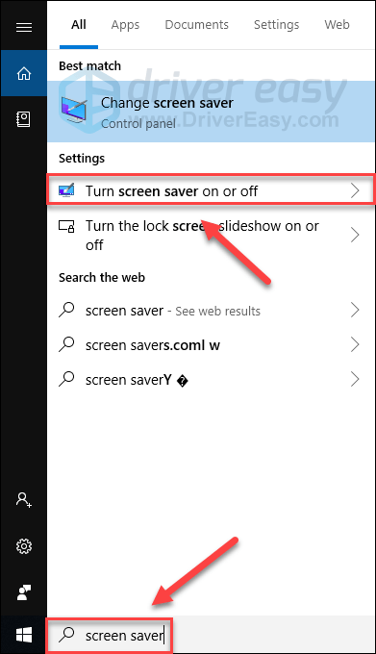Screen dimensions: 376x654
Task: Select the Home icon in sidebar
Action: (24, 73)
